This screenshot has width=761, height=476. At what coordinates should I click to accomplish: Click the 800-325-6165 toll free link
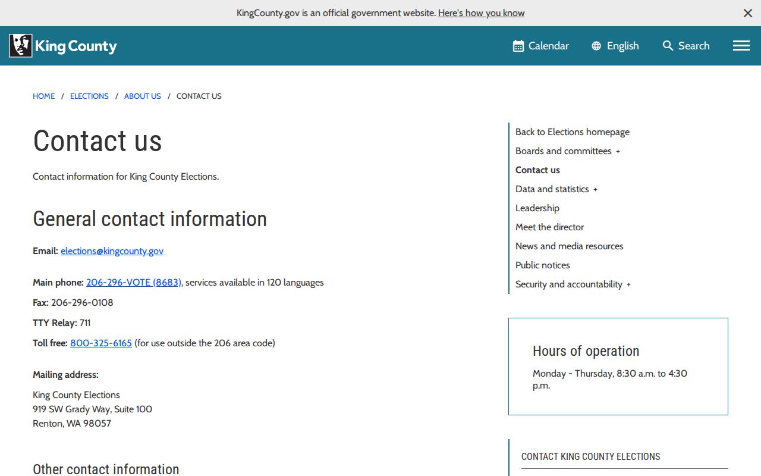point(101,343)
